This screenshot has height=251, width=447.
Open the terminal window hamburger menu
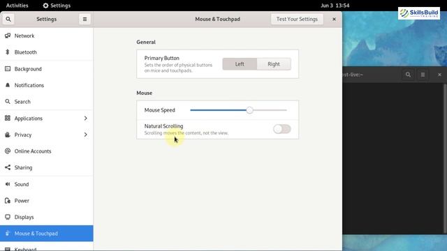[423, 75]
